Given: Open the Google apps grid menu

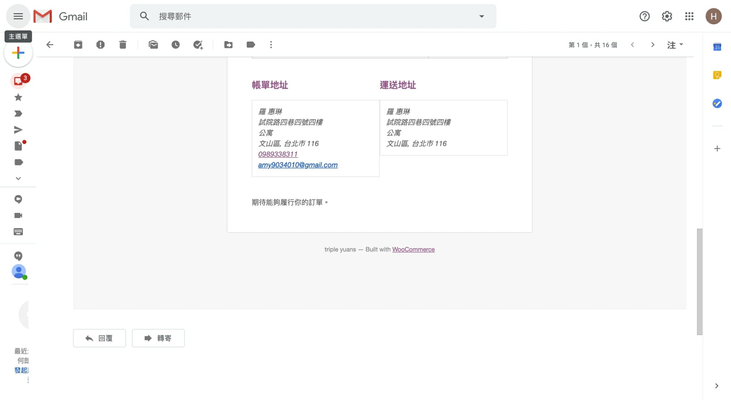Looking at the screenshot, I should [689, 16].
